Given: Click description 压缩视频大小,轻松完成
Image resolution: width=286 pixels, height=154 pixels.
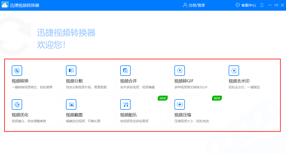Looking at the screenshot, I should [192, 121].
